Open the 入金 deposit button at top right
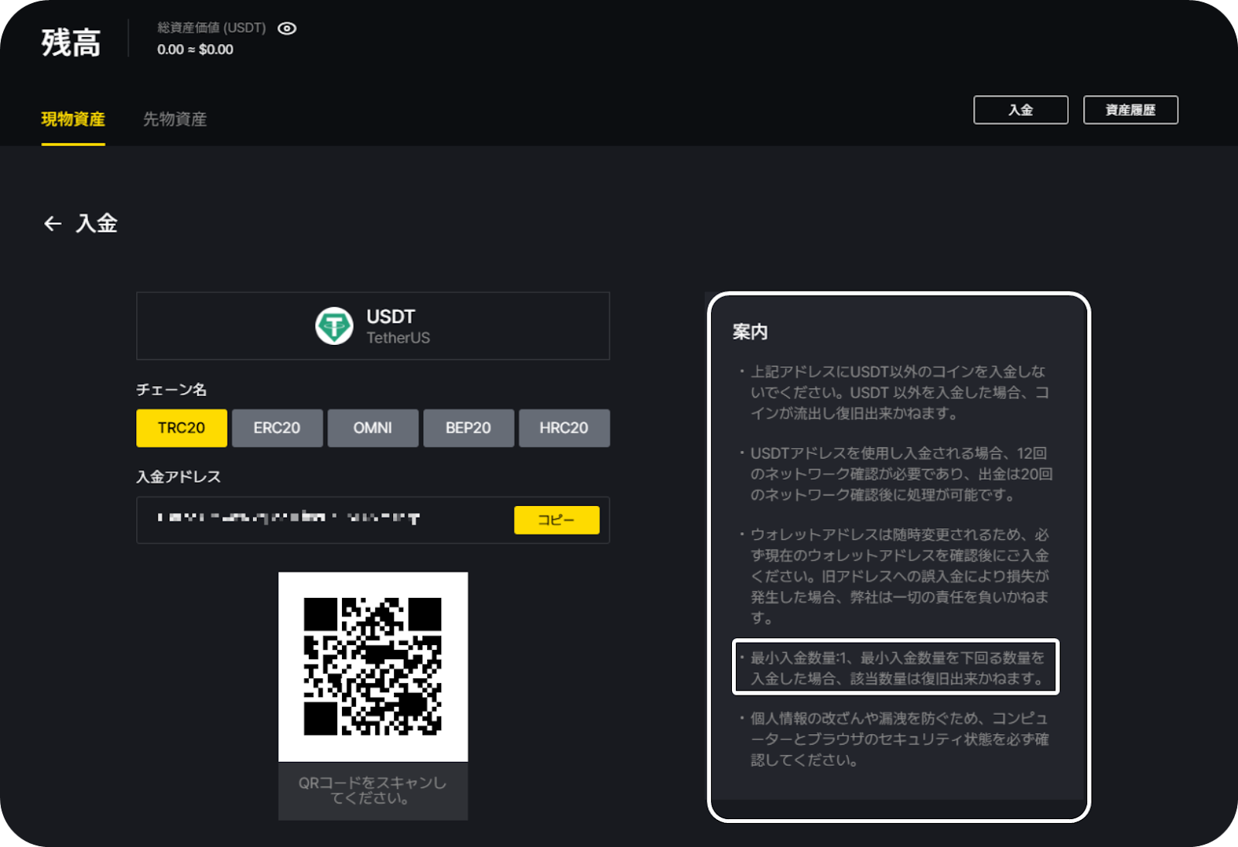1238x847 pixels. (1021, 110)
